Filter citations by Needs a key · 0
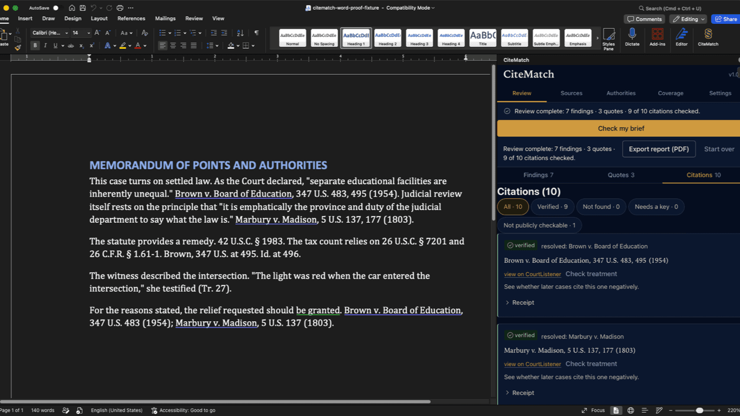The image size is (740, 416). 656,207
